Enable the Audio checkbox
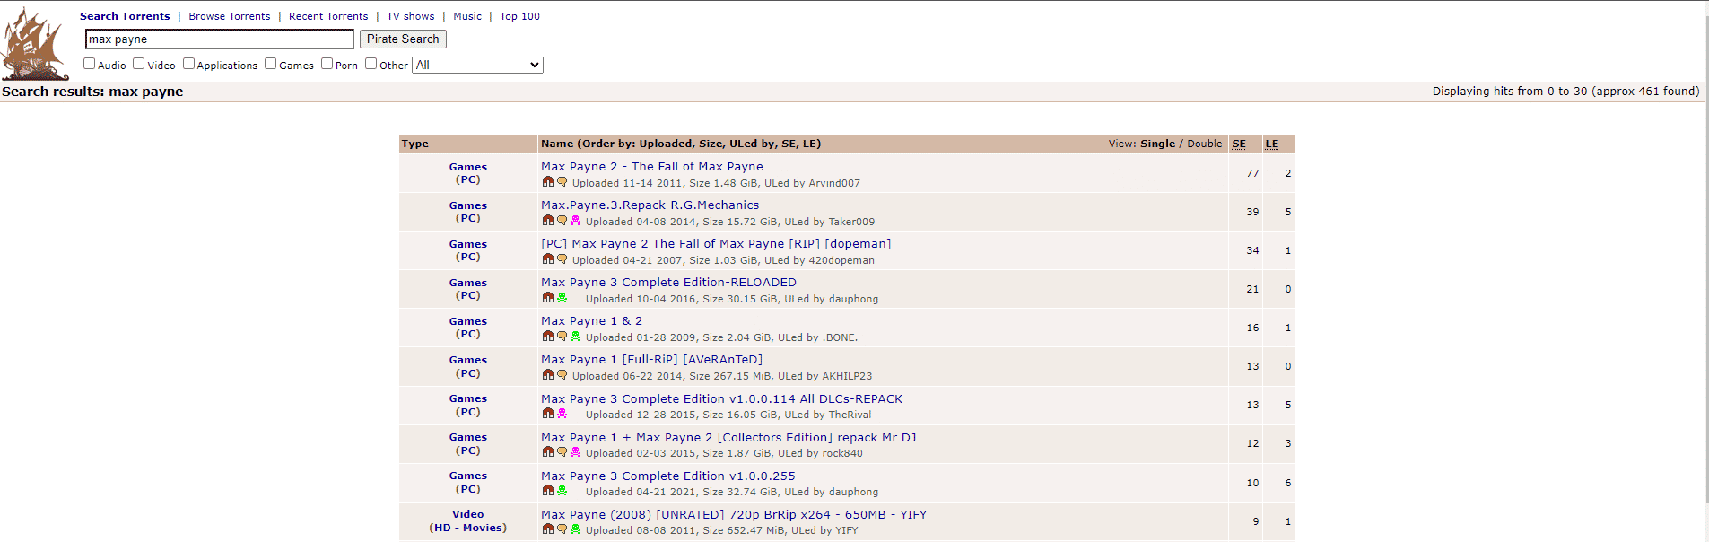This screenshot has height=542, width=1709. [x=90, y=64]
